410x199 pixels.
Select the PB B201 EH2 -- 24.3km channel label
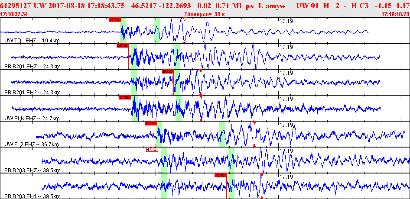click(33, 93)
